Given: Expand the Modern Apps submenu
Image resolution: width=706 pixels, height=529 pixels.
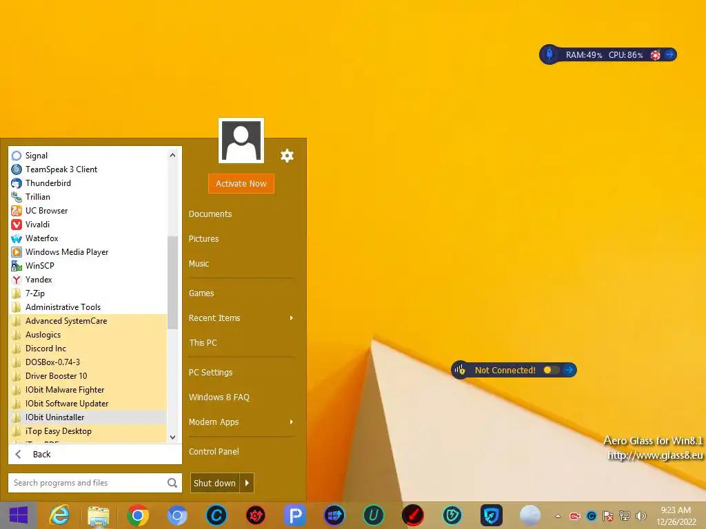Looking at the screenshot, I should point(241,422).
